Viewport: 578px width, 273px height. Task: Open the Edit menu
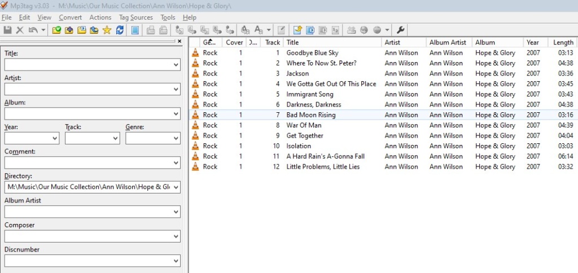24,17
